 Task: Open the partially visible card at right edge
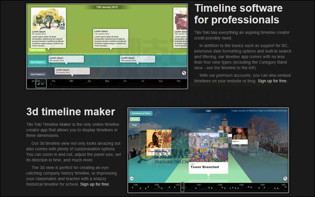click(180, 28)
